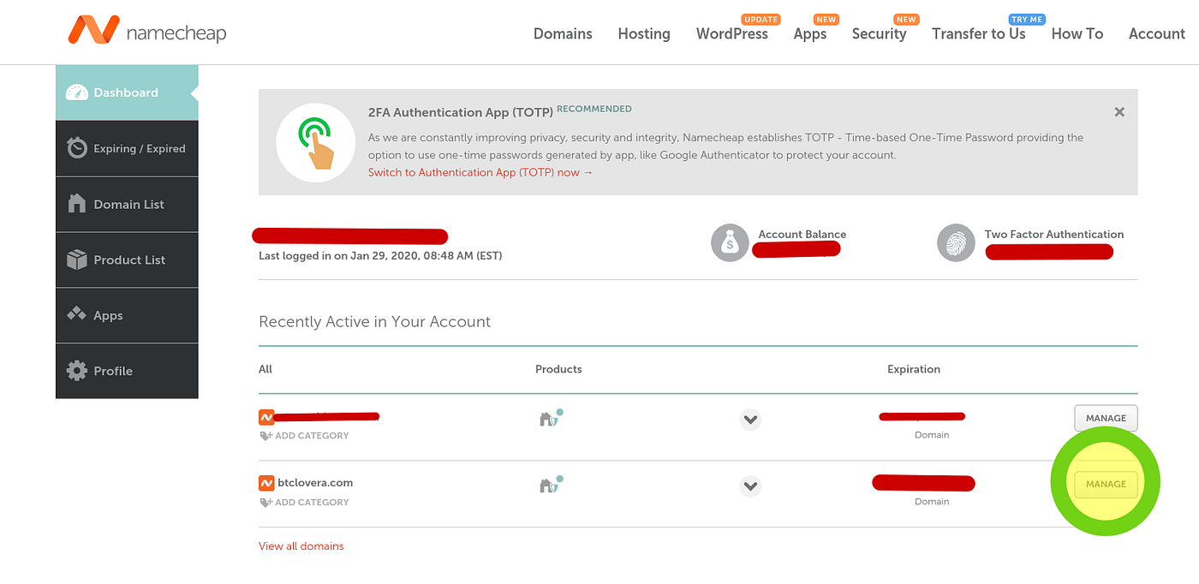
Task: Click the Two Factor Authentication label
Action: point(1054,234)
